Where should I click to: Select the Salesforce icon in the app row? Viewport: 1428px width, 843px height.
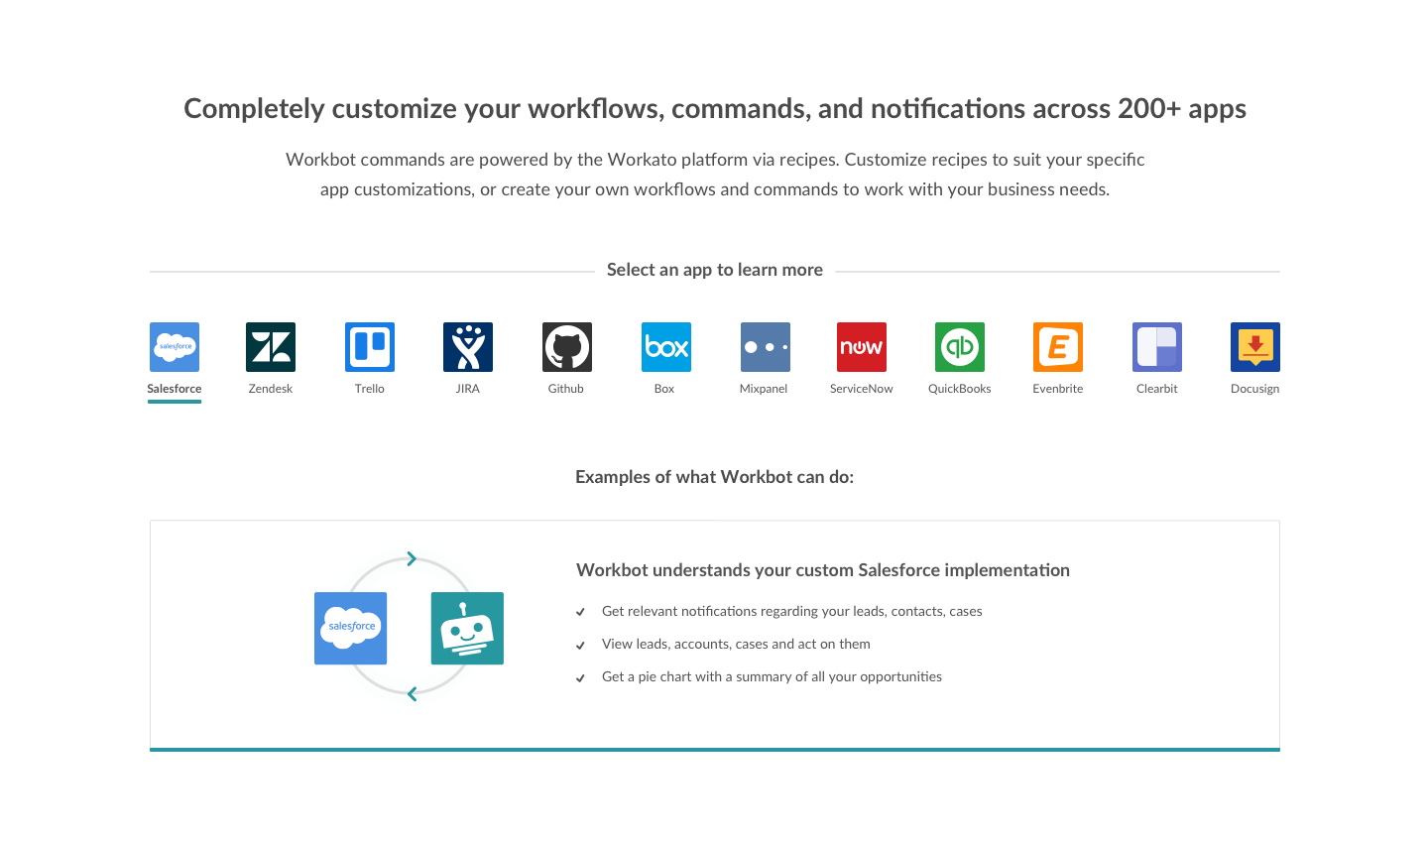tap(175, 347)
